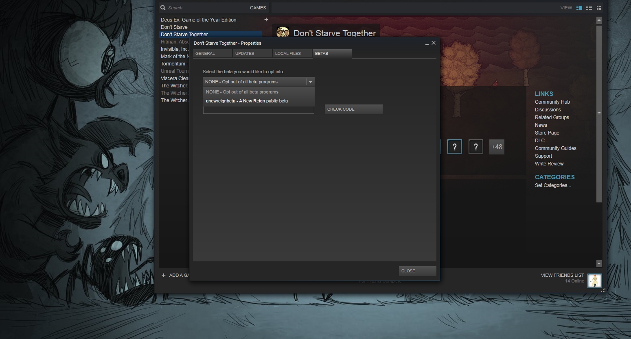The width and height of the screenshot is (631, 339).
Task: Click the scrollbar down arrow in game details
Action: click(599, 264)
